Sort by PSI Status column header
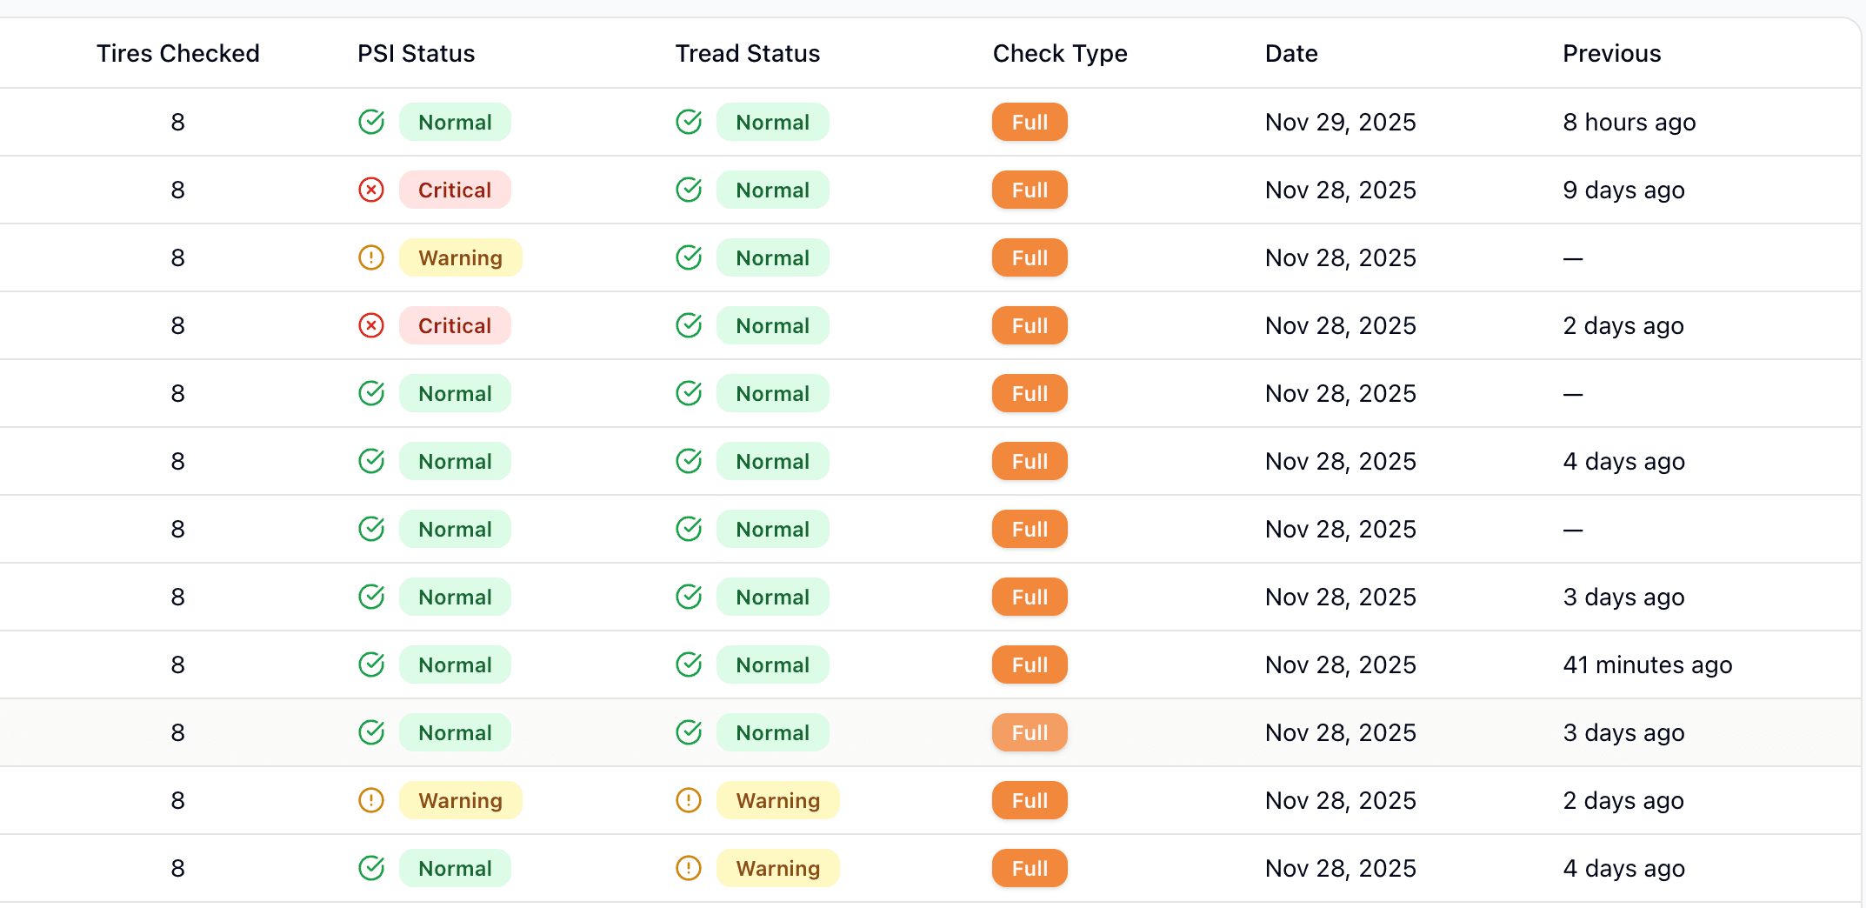The image size is (1866, 908). pyautogui.click(x=416, y=53)
